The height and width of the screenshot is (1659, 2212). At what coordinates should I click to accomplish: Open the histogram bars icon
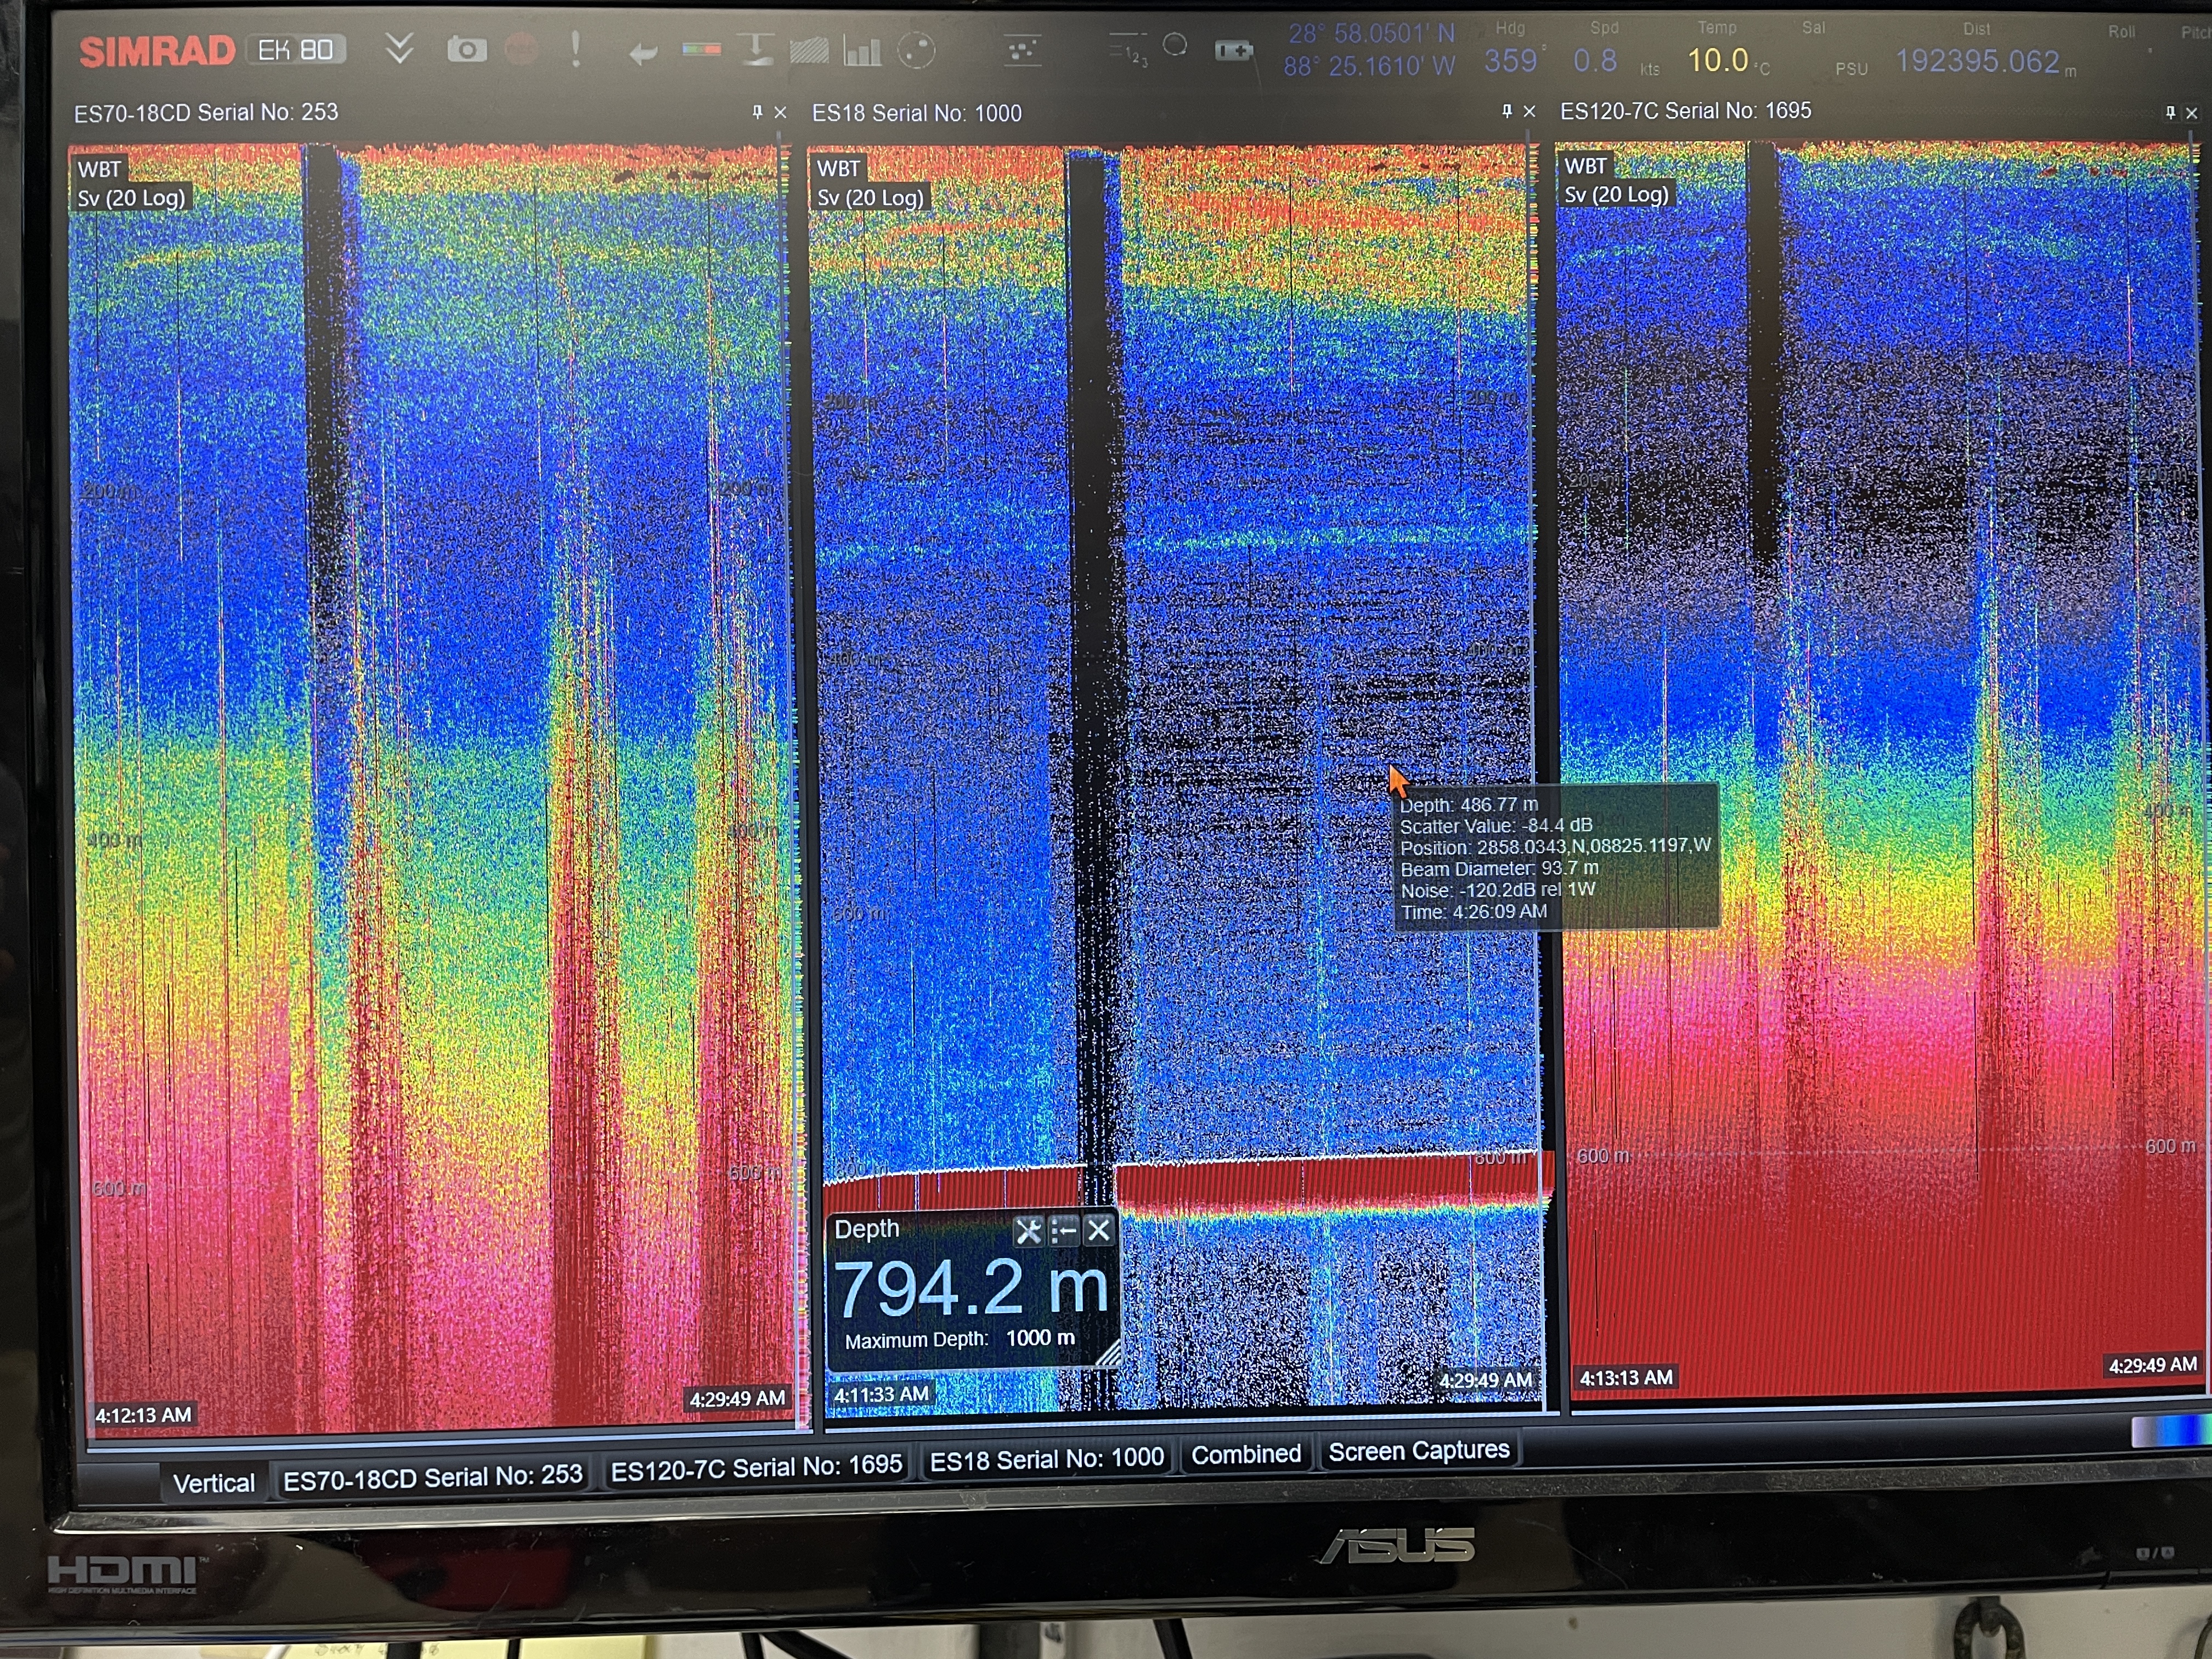(x=862, y=50)
